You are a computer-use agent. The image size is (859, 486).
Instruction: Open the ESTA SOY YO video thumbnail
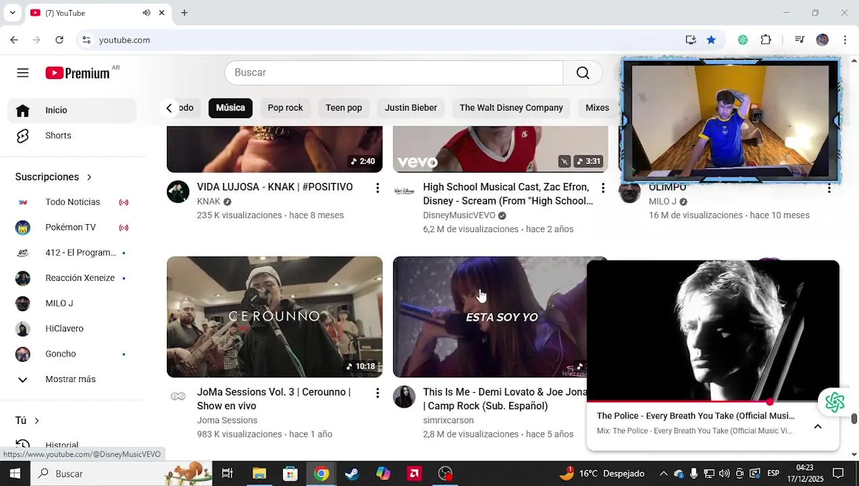[x=490, y=317]
